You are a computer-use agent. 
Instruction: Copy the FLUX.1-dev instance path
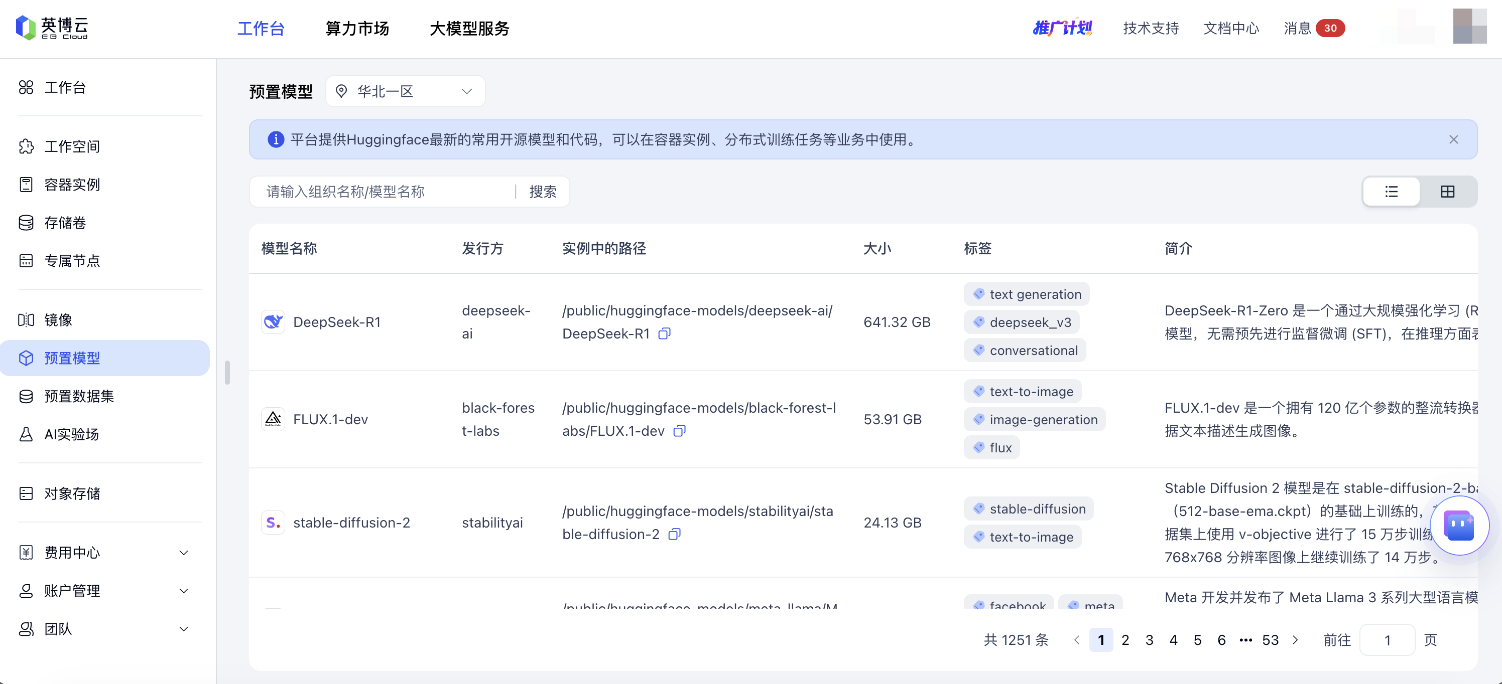coord(679,431)
